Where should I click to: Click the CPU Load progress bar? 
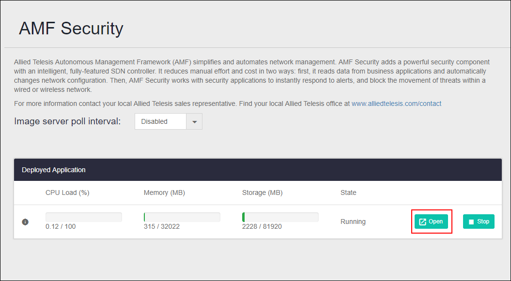[x=84, y=217]
